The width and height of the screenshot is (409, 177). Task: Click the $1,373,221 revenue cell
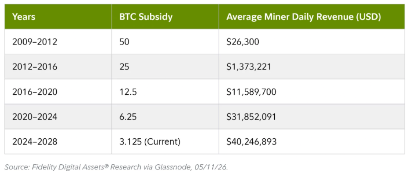coord(312,66)
